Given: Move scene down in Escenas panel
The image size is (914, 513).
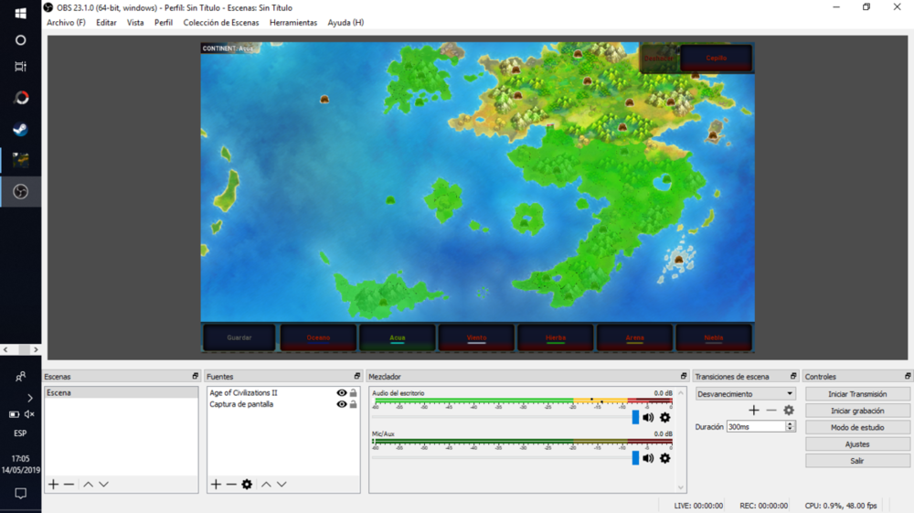Looking at the screenshot, I should pyautogui.click(x=104, y=485).
